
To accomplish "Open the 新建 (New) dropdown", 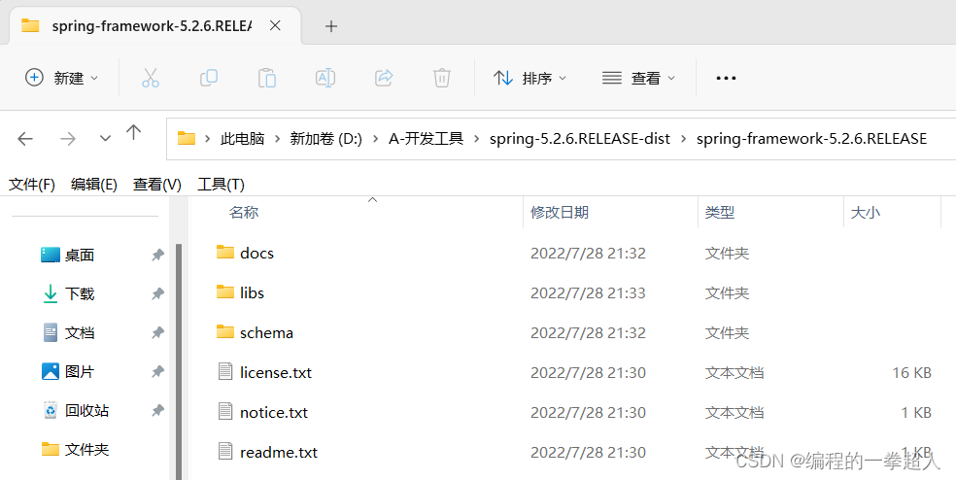I will (61, 78).
